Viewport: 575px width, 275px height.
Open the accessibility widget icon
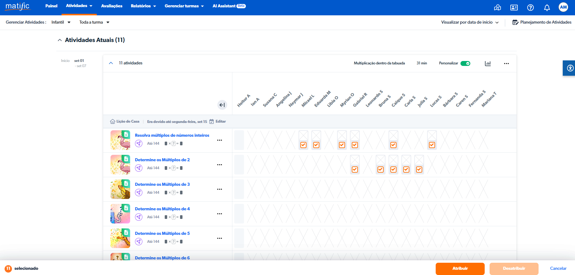[570, 68]
